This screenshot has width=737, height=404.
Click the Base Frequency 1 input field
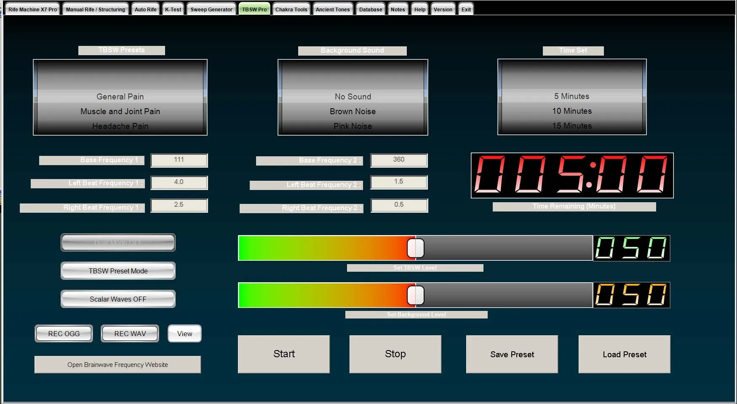coord(179,160)
